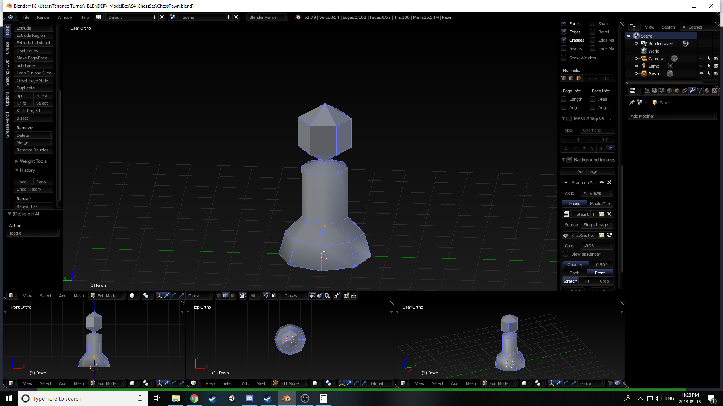Uncheck the Creases overlay checkbox
The width and height of the screenshot is (723, 406).
coord(564,40)
